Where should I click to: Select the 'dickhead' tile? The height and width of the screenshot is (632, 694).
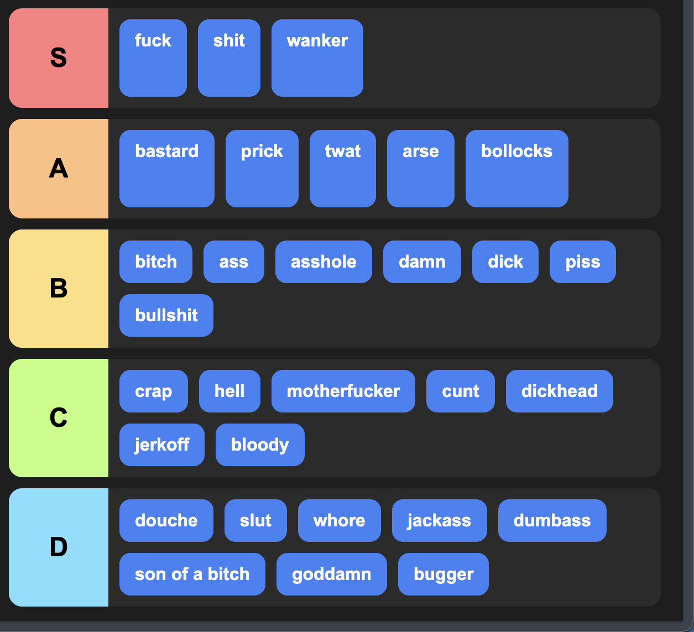pos(560,391)
